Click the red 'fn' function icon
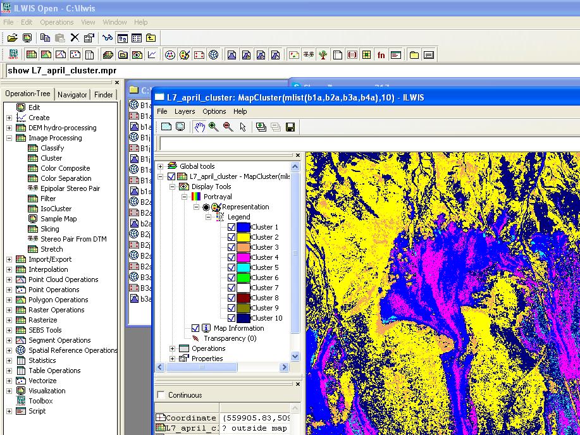The width and height of the screenshot is (580, 435). pyautogui.click(x=381, y=55)
